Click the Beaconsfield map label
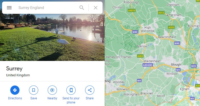 (x=167, y=37)
